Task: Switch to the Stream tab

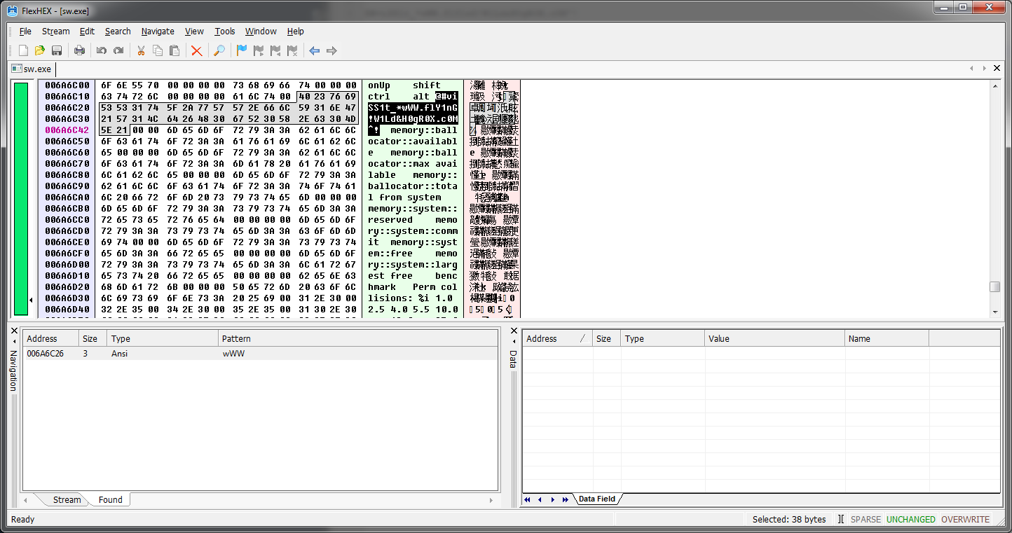Action: click(67, 500)
